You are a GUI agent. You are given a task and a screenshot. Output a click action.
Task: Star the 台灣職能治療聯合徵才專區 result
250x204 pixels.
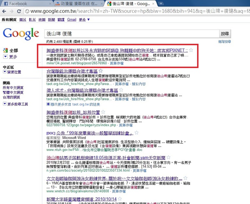(x=100, y=71)
